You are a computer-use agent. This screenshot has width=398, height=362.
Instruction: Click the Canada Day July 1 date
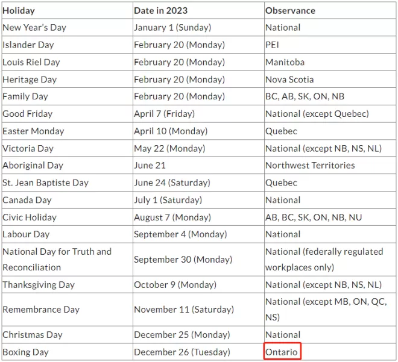(x=168, y=200)
